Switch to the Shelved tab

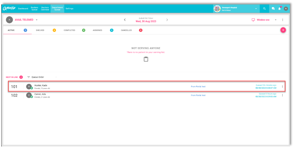[40, 30]
